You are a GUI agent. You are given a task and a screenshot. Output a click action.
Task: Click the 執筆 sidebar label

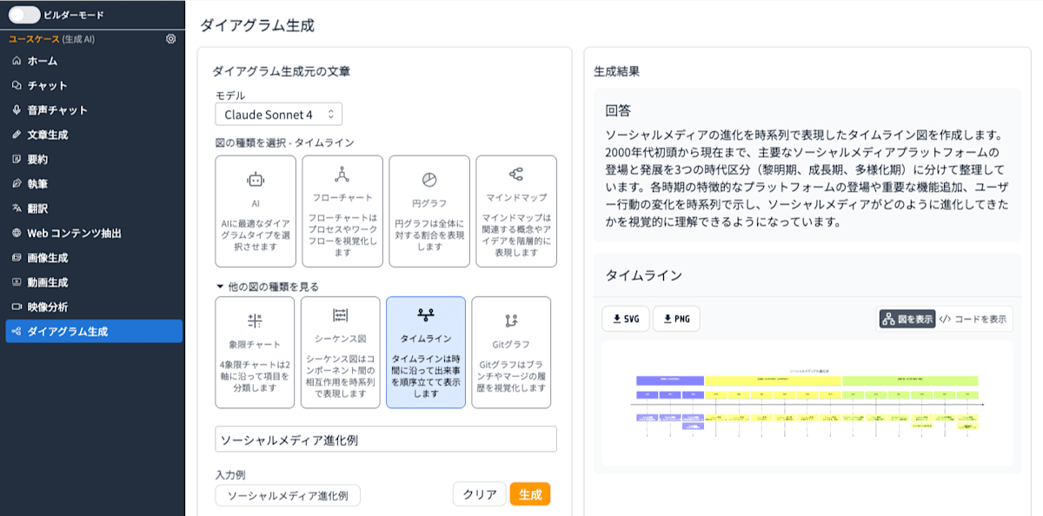click(x=37, y=184)
